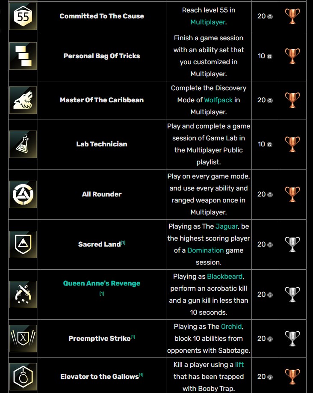Screen dimensions: 313x393
Task: Follow the Wolfpack link
Action: [x=219, y=100]
